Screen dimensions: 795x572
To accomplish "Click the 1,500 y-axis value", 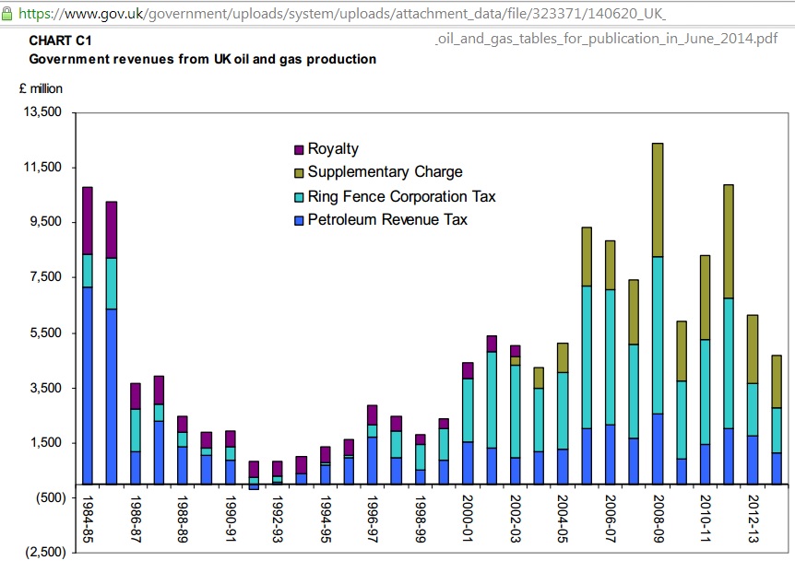I will [x=45, y=442].
